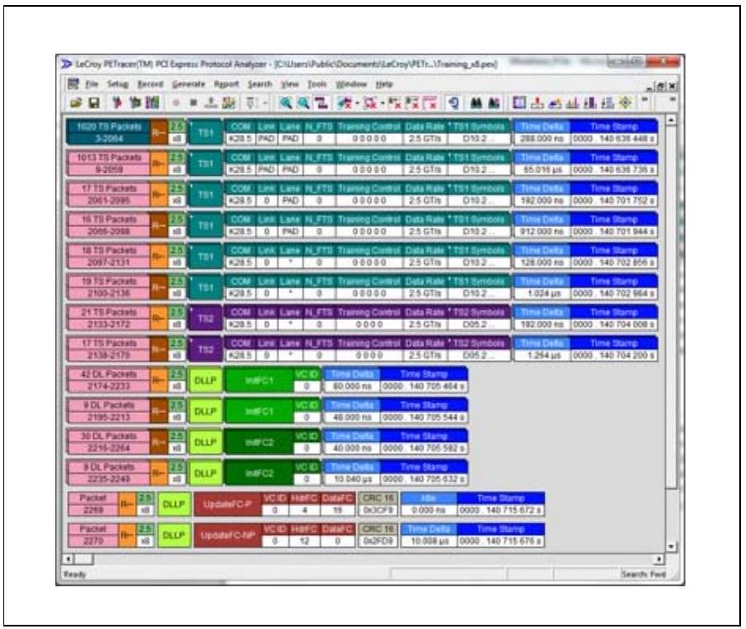
Task: Open toolbar overflow chevron
Action: point(645,100)
